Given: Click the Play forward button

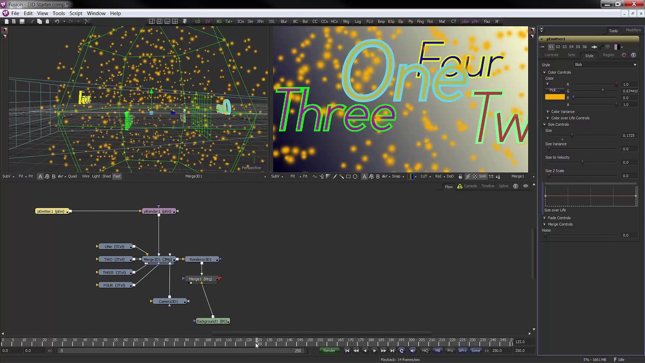Looking at the screenshot, I should pos(374,350).
